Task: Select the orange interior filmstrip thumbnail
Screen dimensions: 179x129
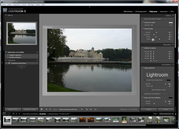Action: click(82, 120)
